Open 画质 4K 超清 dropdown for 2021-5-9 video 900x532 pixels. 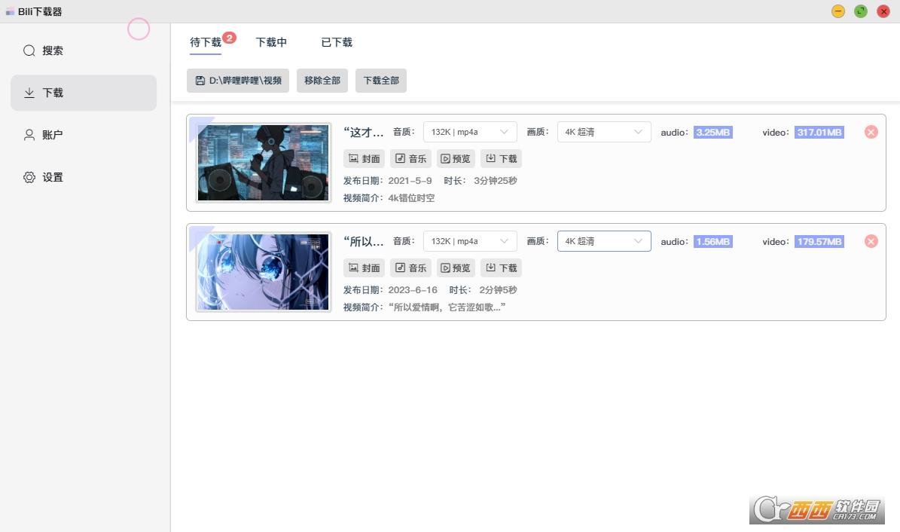604,132
